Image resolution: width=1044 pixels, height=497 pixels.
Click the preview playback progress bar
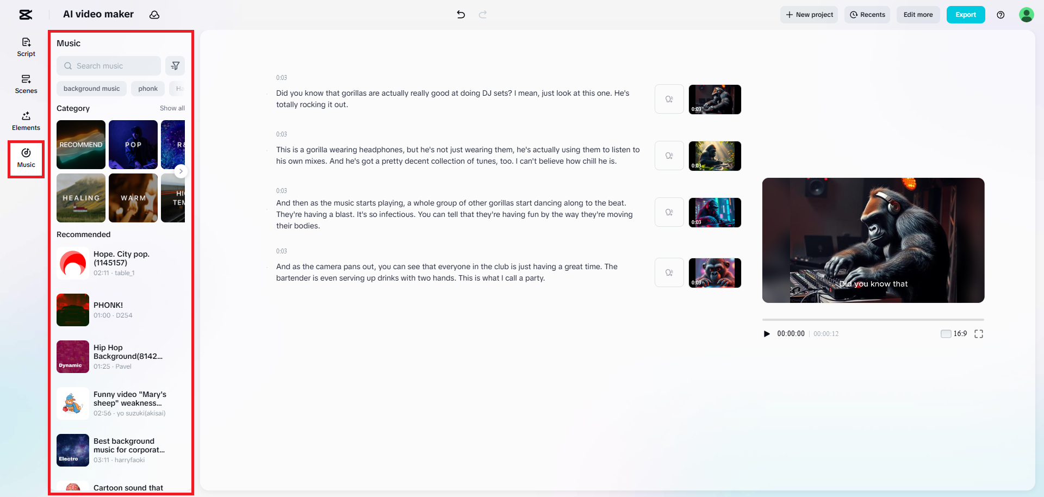873,320
